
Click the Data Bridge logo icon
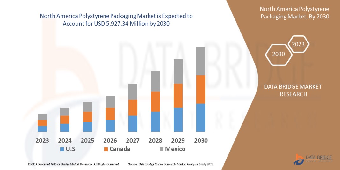tap(299, 159)
